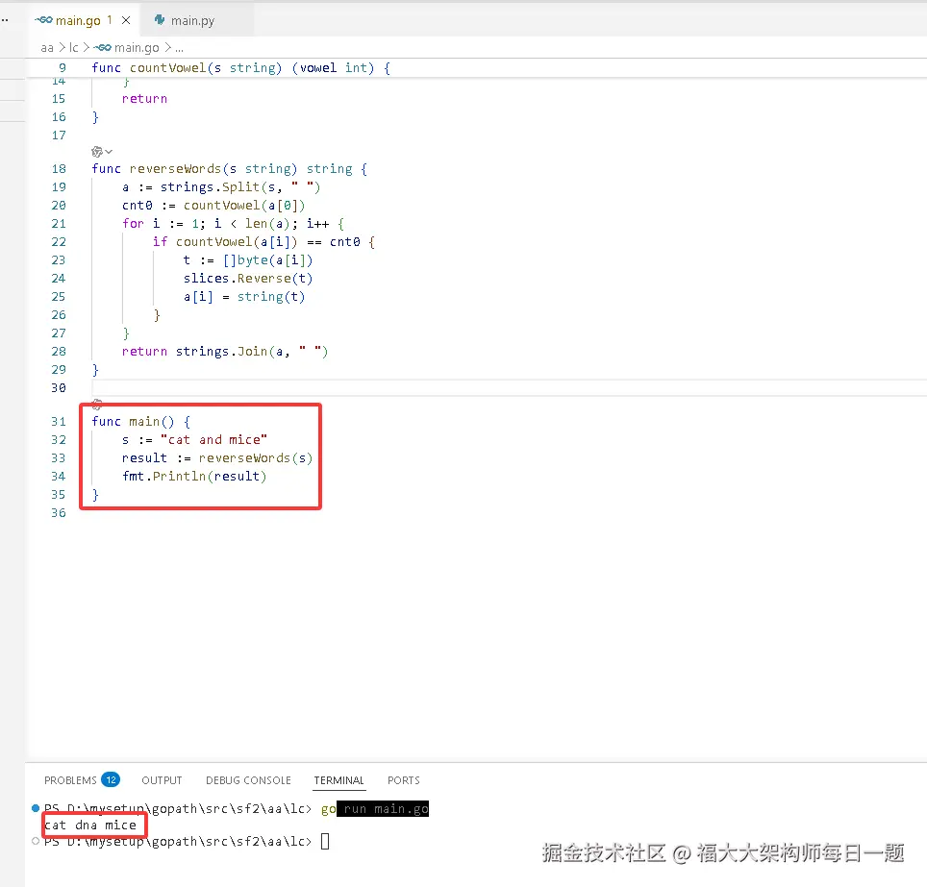Select the TERMINAL panel tab
The width and height of the screenshot is (927, 887).
(338, 780)
